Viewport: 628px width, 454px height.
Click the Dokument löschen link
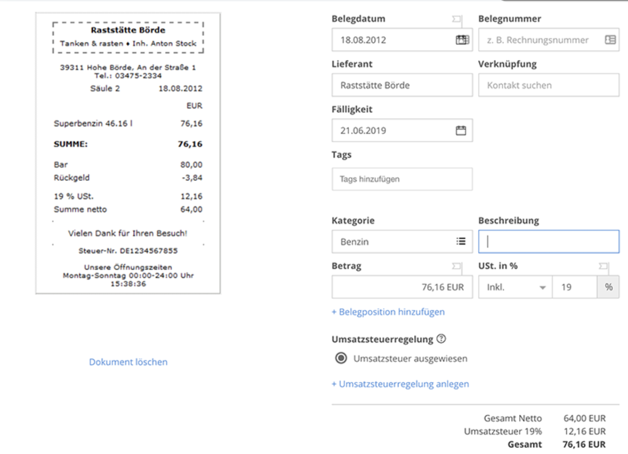coord(128,362)
